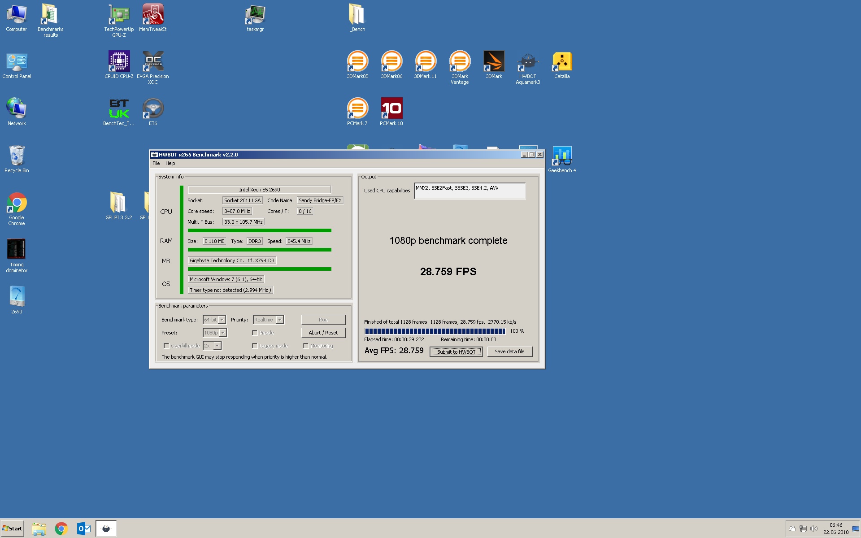
Task: Click HWBOT x265 taskbar button
Action: (x=106, y=529)
